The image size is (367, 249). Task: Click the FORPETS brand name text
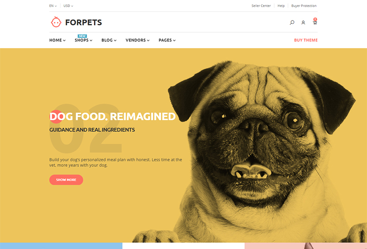coord(84,23)
